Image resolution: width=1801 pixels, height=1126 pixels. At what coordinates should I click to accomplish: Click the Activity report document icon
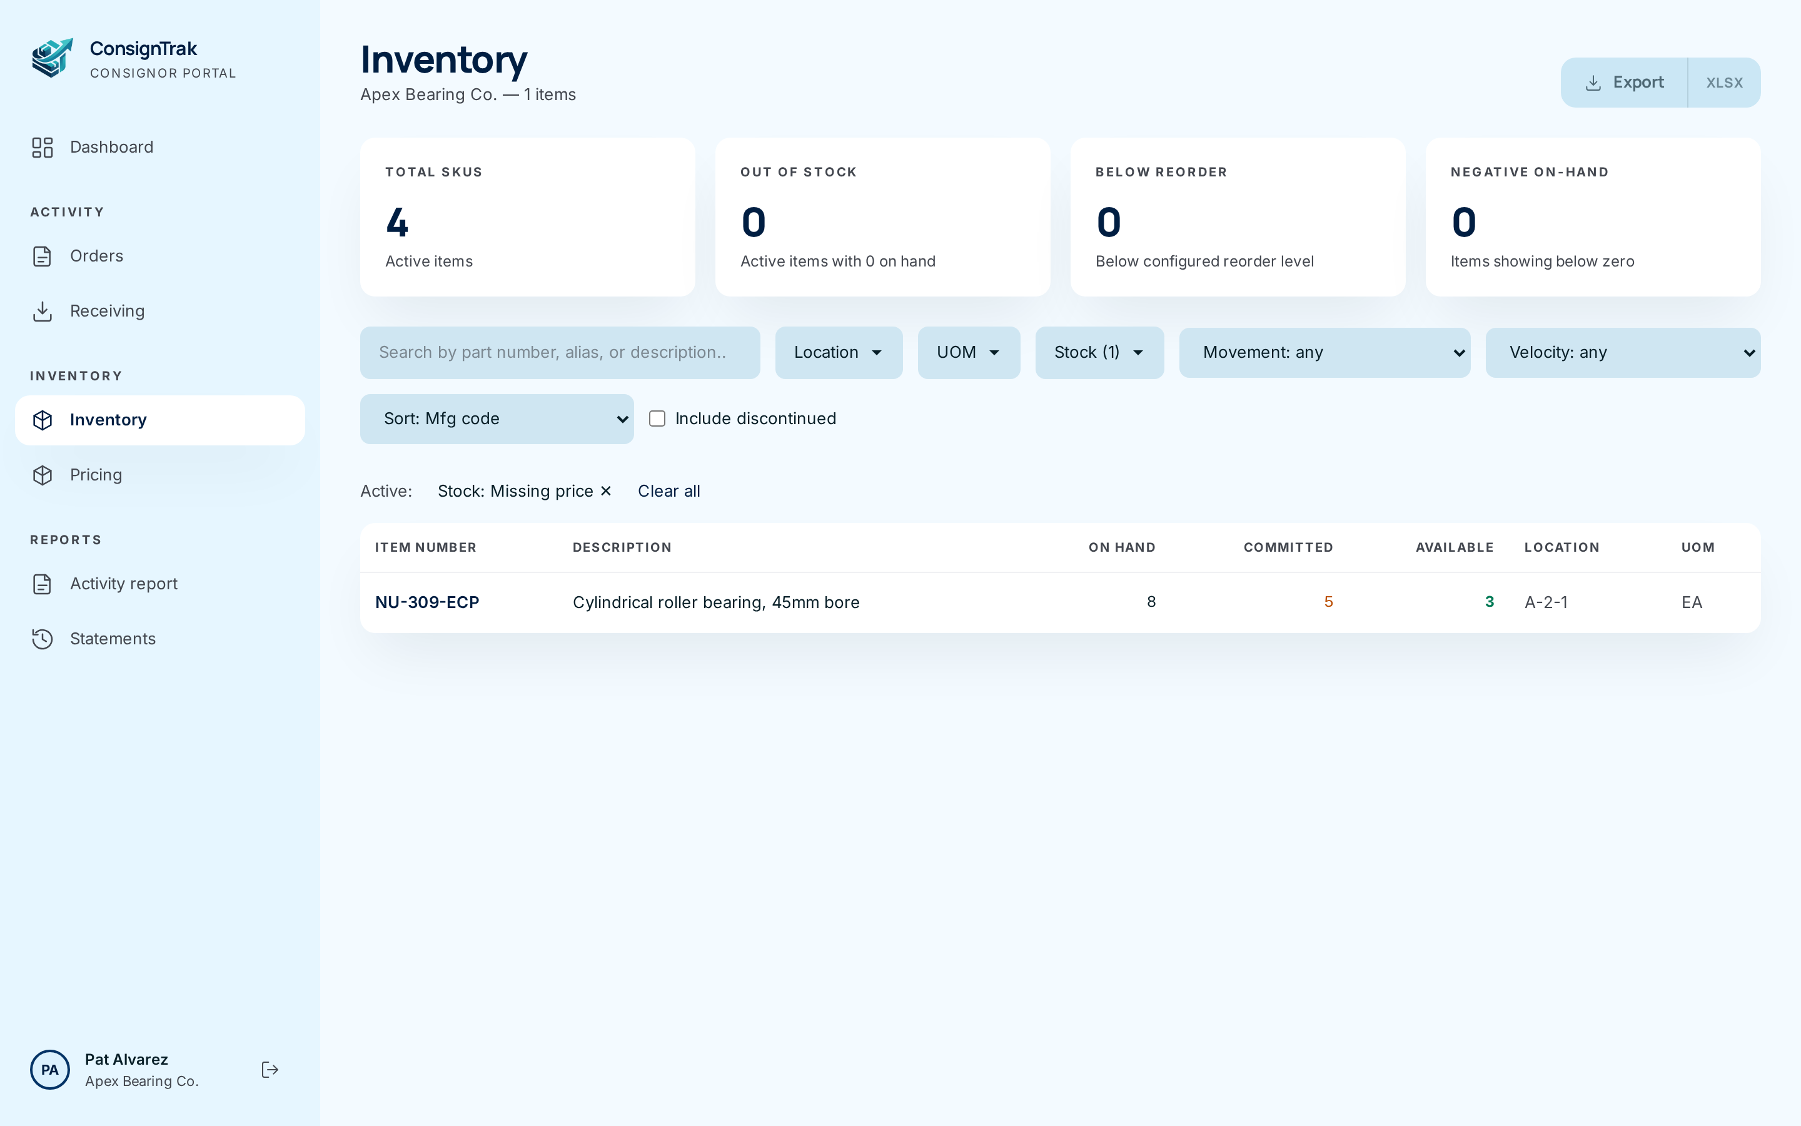[x=43, y=584]
